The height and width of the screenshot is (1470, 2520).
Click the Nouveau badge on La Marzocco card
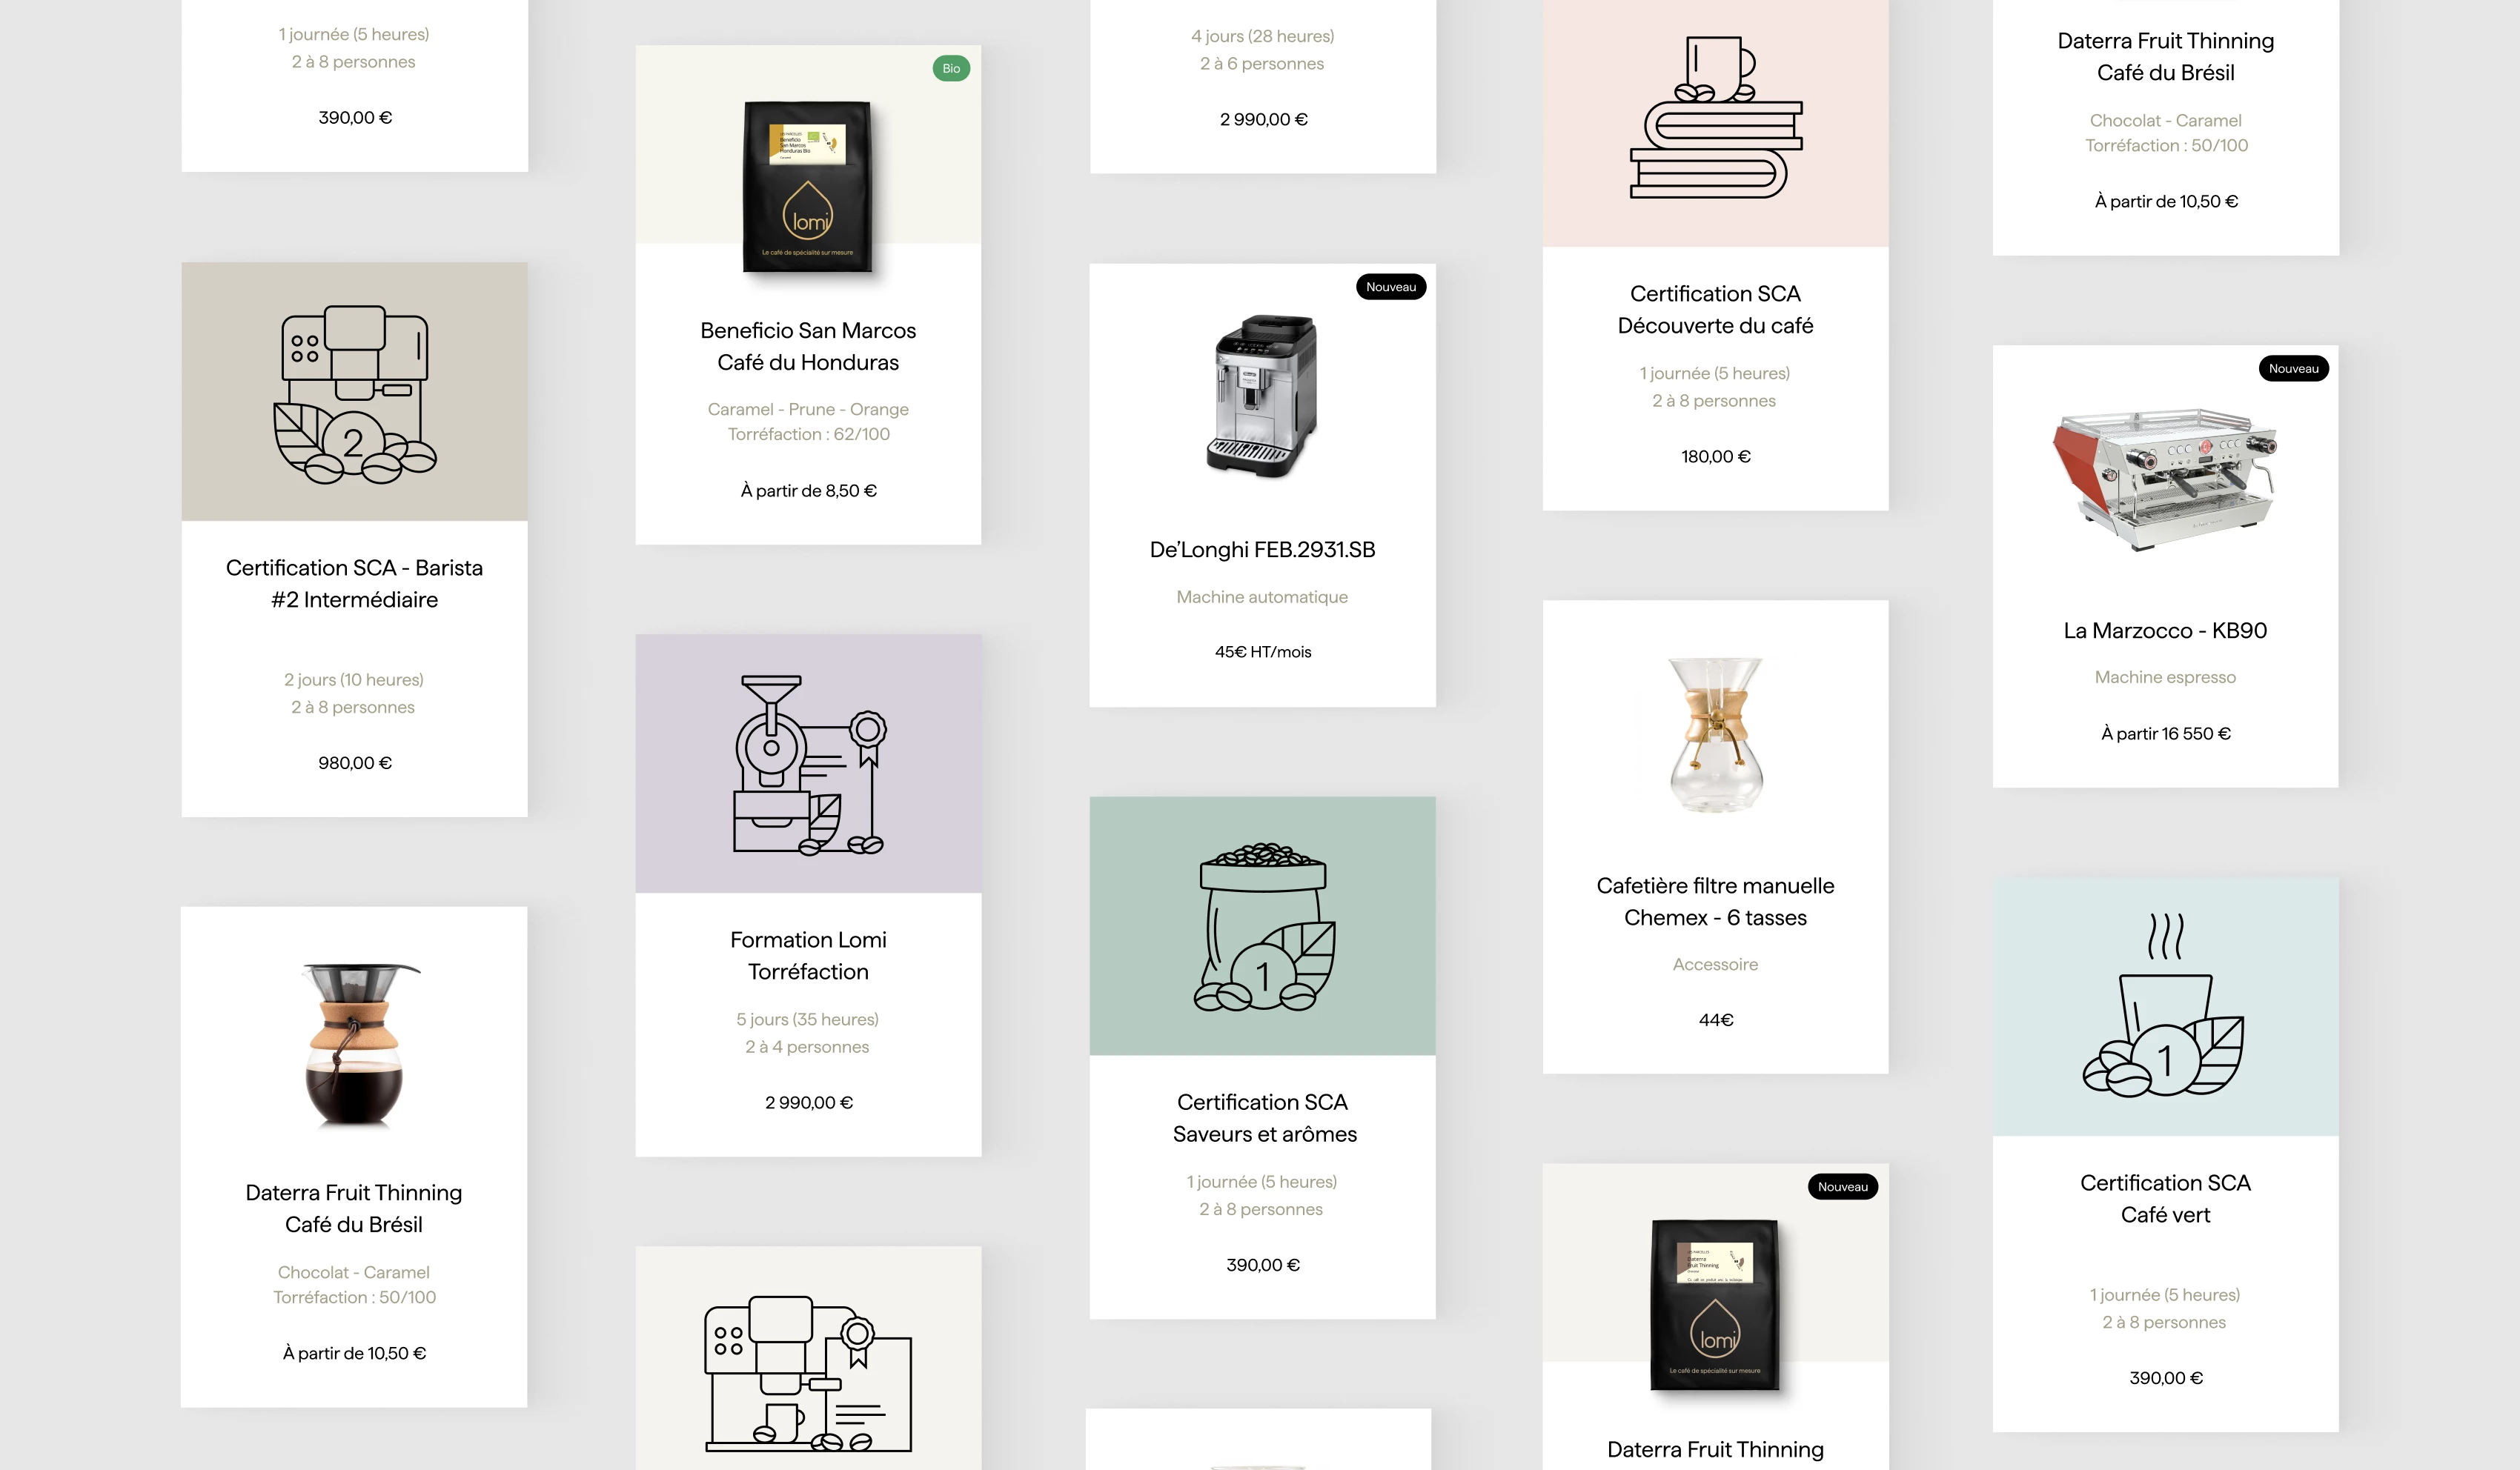coord(2293,369)
